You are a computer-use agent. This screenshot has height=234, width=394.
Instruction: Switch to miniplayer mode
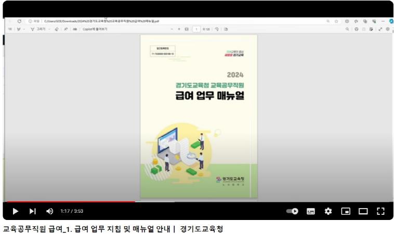coord(346,211)
